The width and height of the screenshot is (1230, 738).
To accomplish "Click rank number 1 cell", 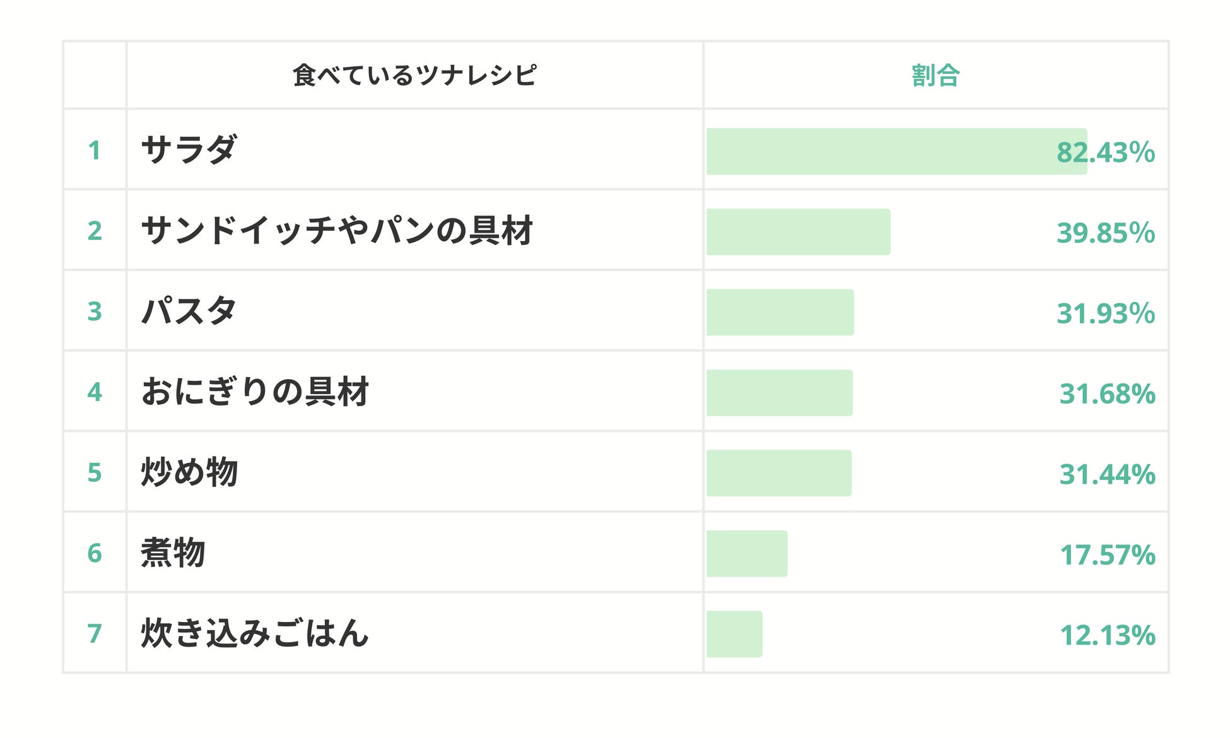I will pos(95,150).
